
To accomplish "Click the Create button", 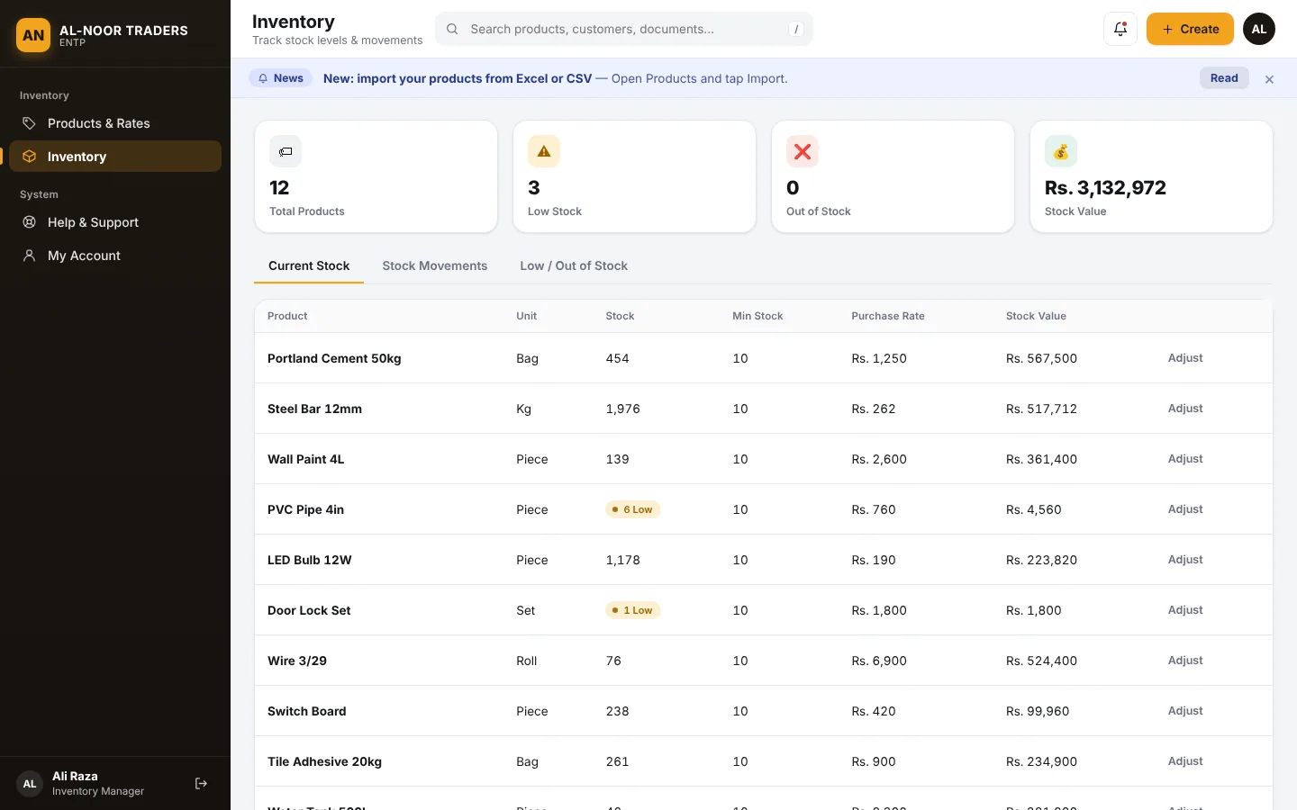I will point(1190,29).
